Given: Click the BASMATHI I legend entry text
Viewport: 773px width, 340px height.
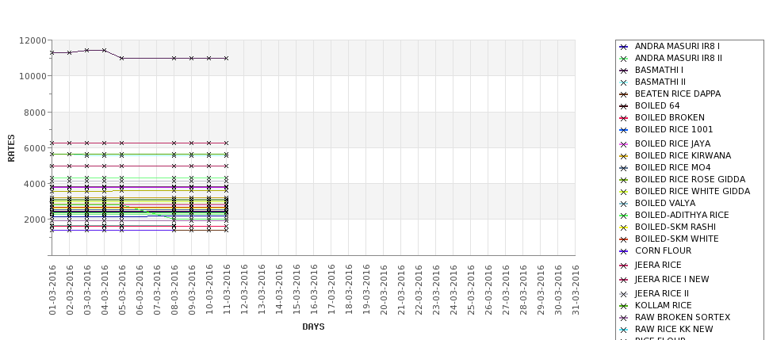Looking at the screenshot, I should tap(659, 70).
